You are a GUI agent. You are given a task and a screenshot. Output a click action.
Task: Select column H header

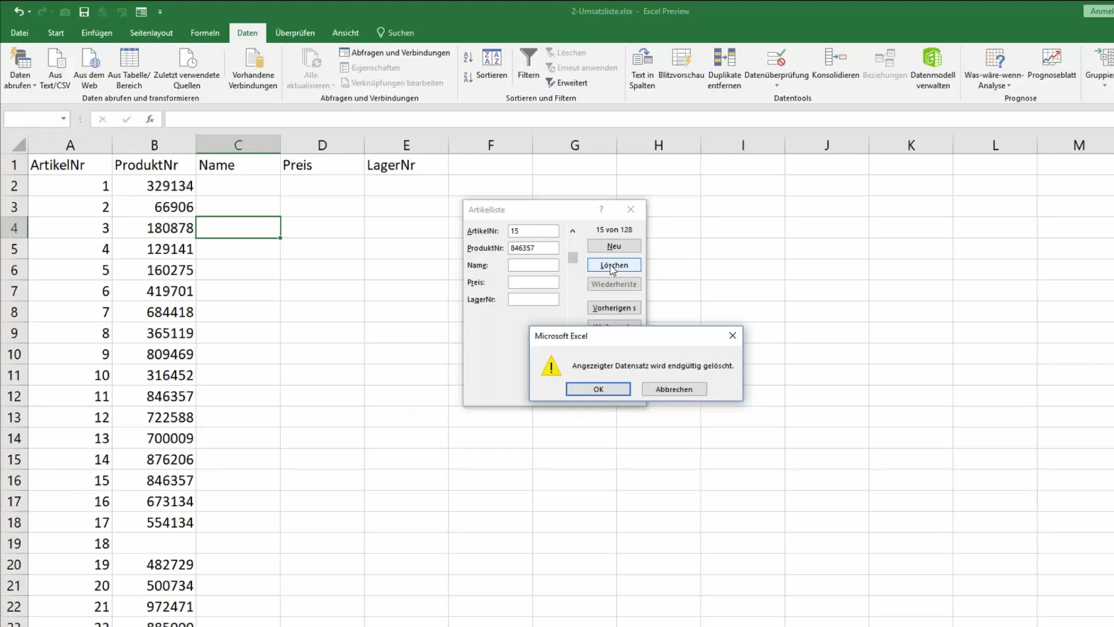click(x=659, y=145)
